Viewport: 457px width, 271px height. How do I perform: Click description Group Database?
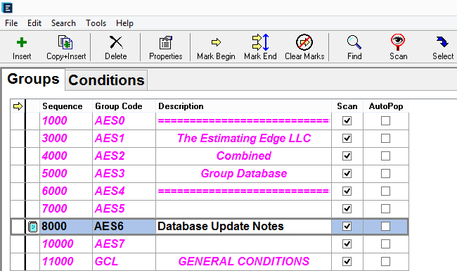click(x=244, y=174)
